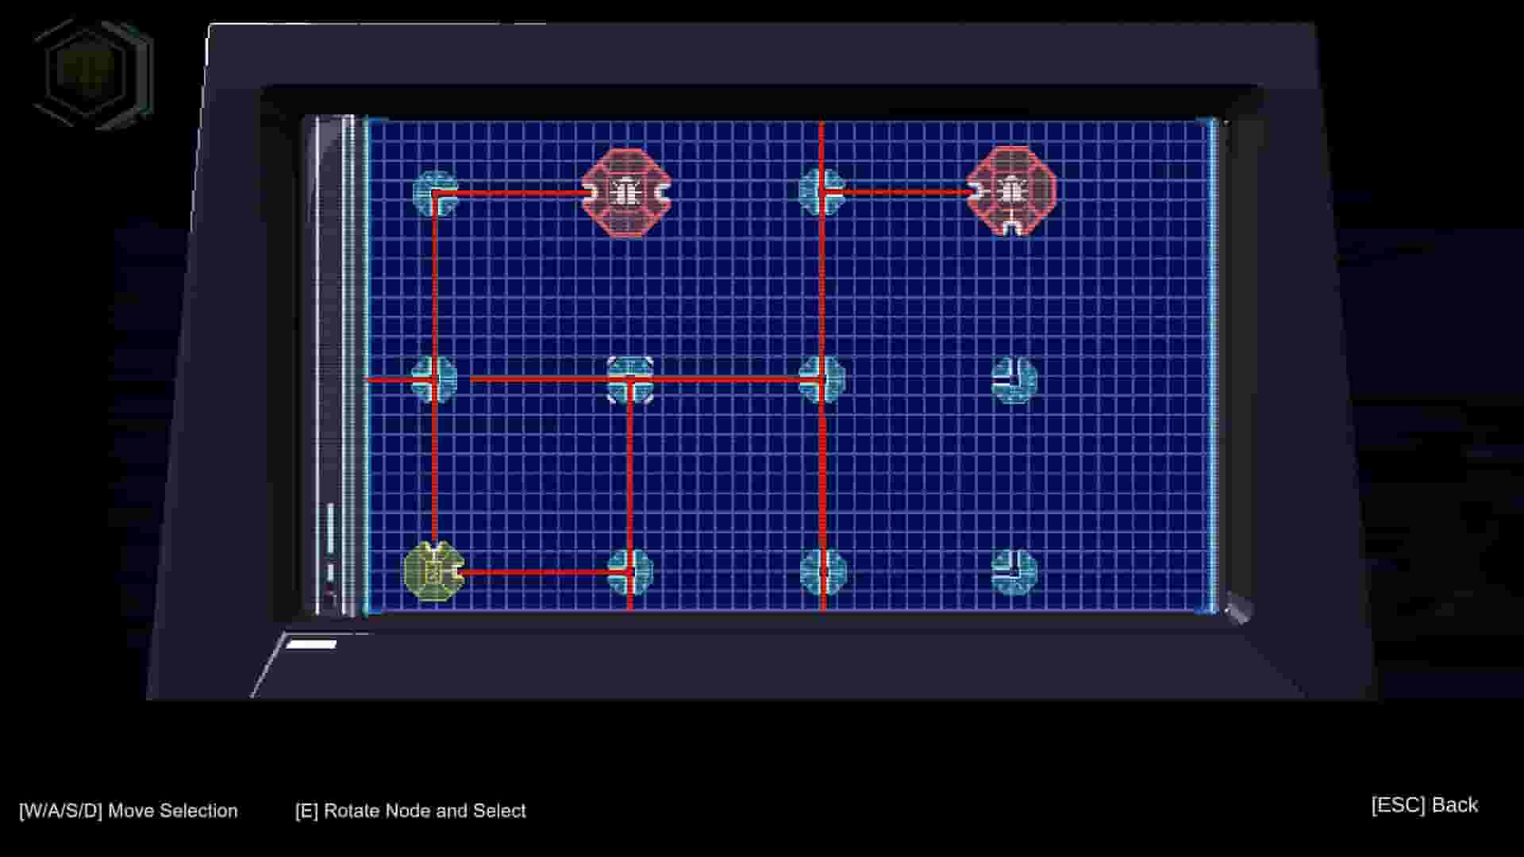
Task: Select the left red firewall bug node
Action: [x=627, y=190]
